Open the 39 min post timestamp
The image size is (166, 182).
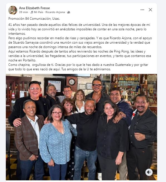[x=23, y=12]
